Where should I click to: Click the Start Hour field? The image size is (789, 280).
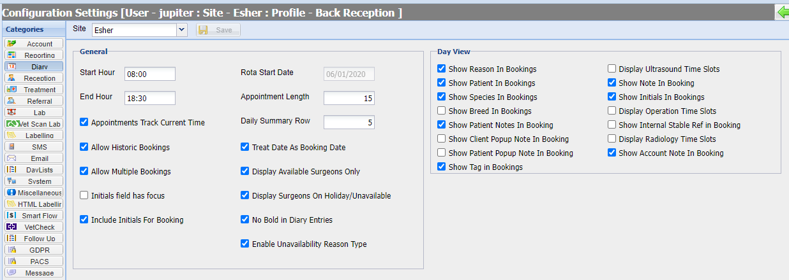(x=149, y=74)
